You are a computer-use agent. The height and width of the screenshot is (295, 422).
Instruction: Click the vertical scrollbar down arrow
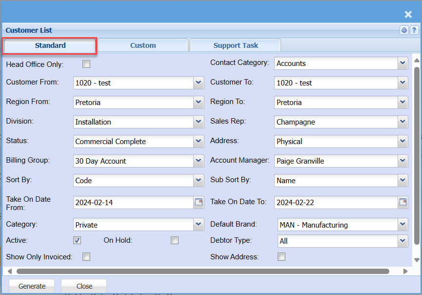point(416,260)
